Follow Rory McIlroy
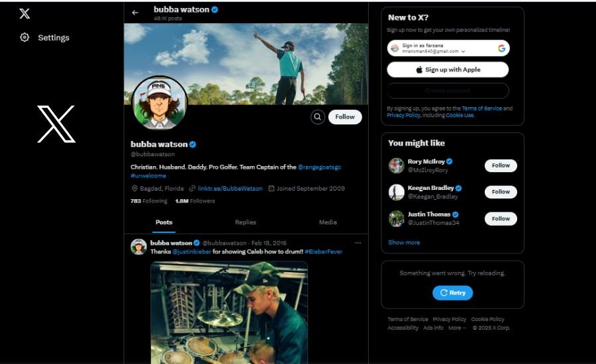The image size is (596, 364). click(501, 165)
